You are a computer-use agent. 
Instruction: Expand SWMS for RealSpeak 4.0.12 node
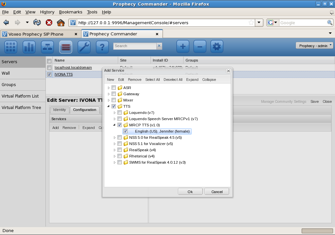115,162
